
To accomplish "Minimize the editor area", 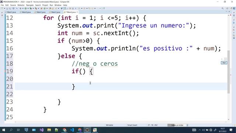I will point(226,11).
